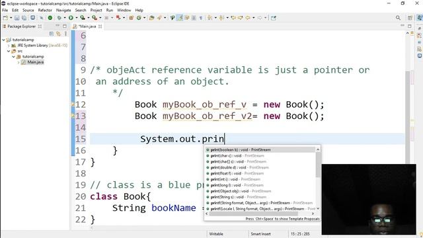Toggle Block Selection mode icon
This screenshot has height=238, width=423.
pos(194,18)
